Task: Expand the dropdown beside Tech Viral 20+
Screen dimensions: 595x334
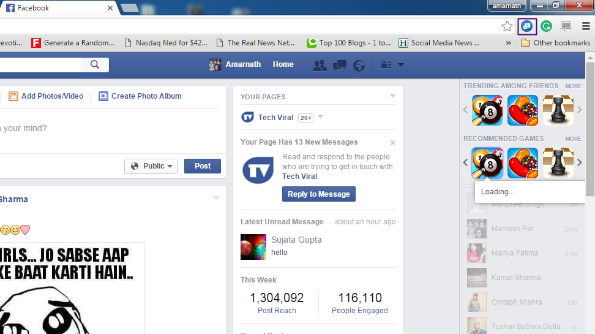Action: pos(321,117)
